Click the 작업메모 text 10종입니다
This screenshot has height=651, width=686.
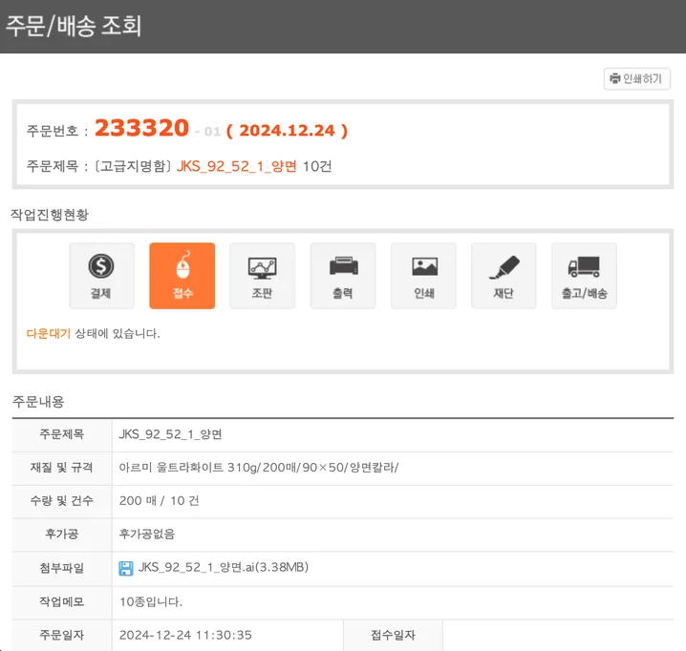pos(151,601)
